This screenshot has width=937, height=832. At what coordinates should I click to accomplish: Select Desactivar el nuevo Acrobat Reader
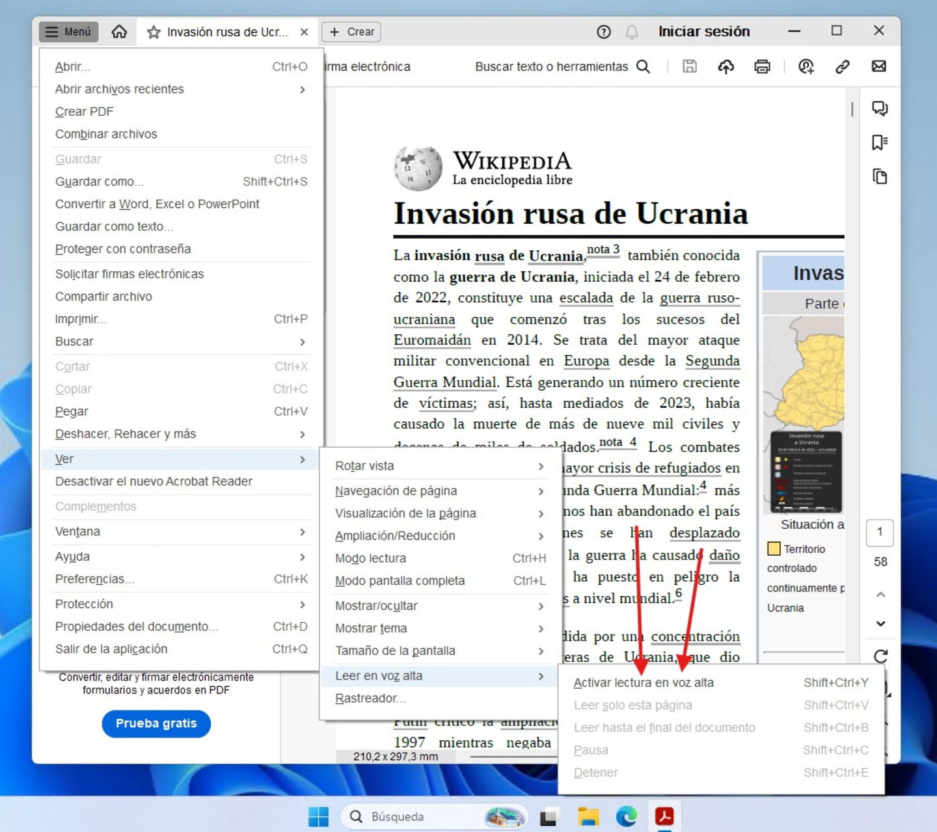181,481
